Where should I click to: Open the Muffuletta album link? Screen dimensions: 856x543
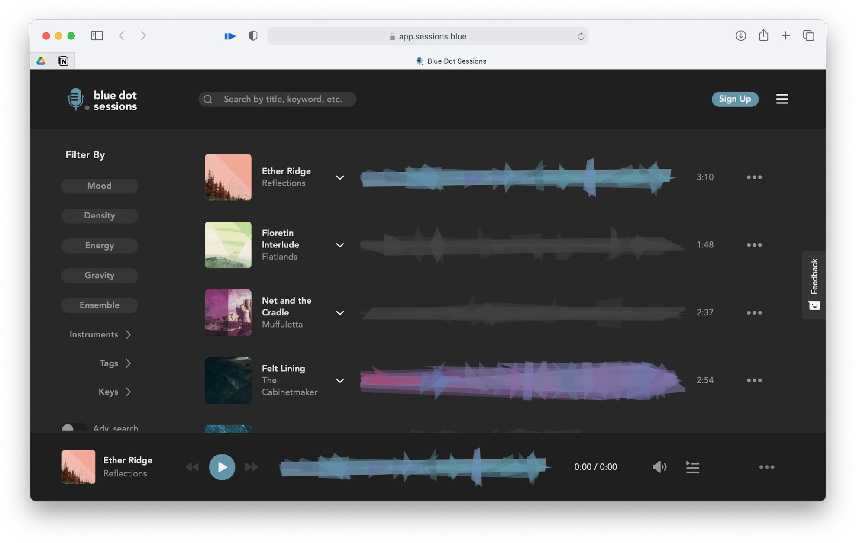tap(282, 324)
